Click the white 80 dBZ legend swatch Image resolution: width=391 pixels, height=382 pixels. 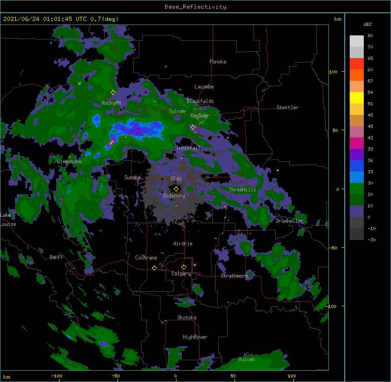coord(357,41)
